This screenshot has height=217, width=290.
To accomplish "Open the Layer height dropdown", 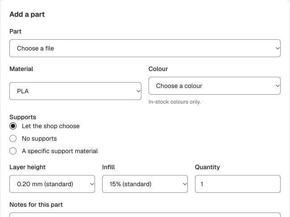I will point(52,184).
